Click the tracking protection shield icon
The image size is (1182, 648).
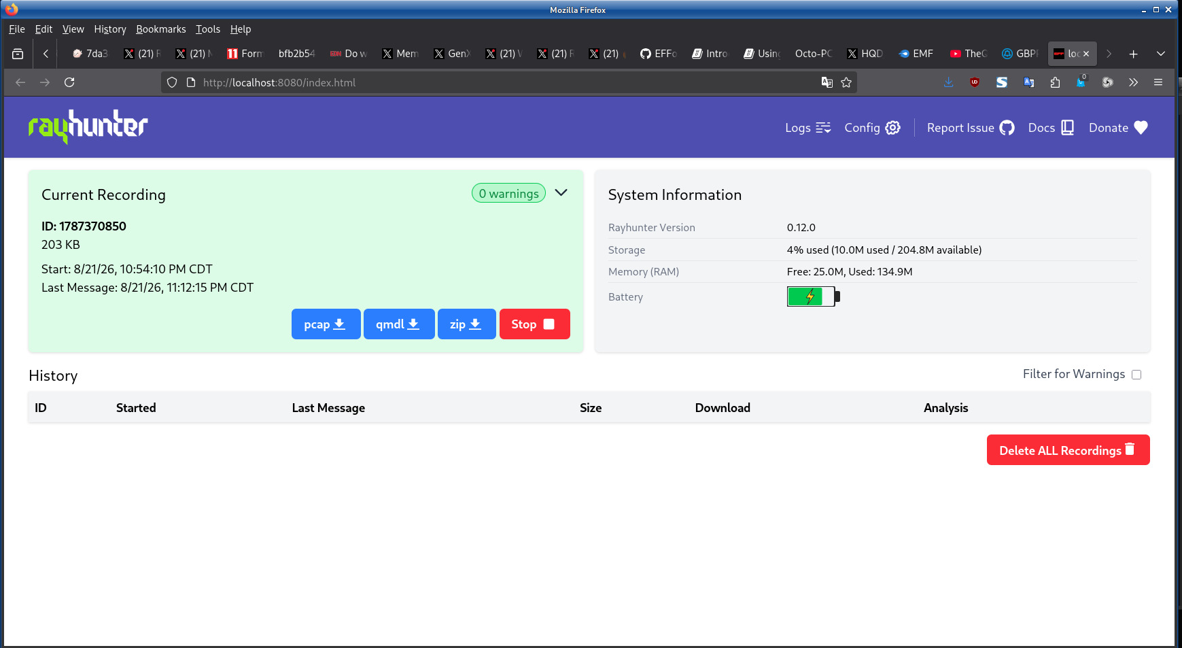tap(172, 82)
